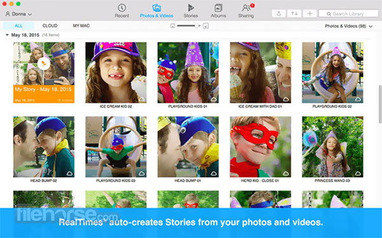Play the My Story May 18 video
This screenshot has height=238, width=382.
pos(43,64)
